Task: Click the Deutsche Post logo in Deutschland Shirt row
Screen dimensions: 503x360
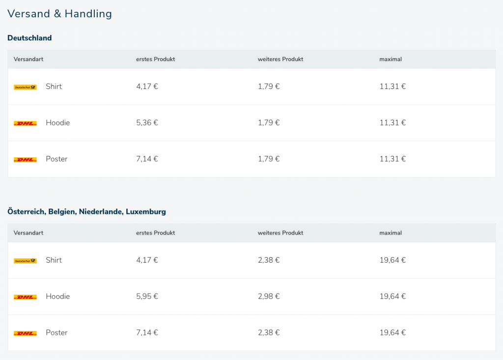Action: coord(25,87)
